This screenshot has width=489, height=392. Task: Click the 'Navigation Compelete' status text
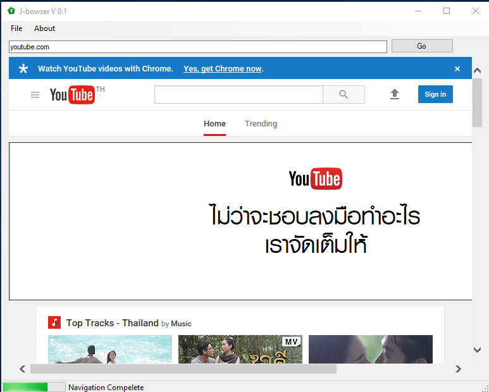[x=106, y=388]
